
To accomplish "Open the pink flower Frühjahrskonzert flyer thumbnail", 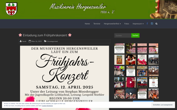I will pos(142,60).
